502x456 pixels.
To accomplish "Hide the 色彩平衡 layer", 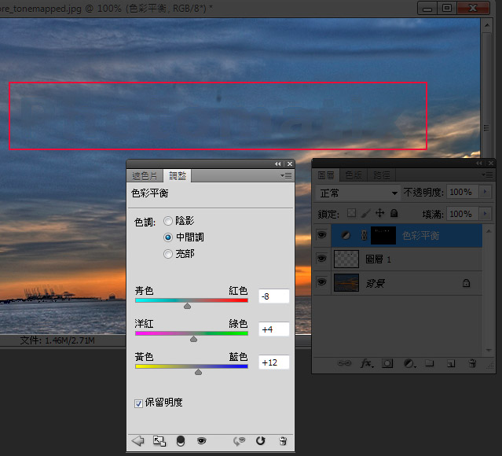I will click(322, 235).
